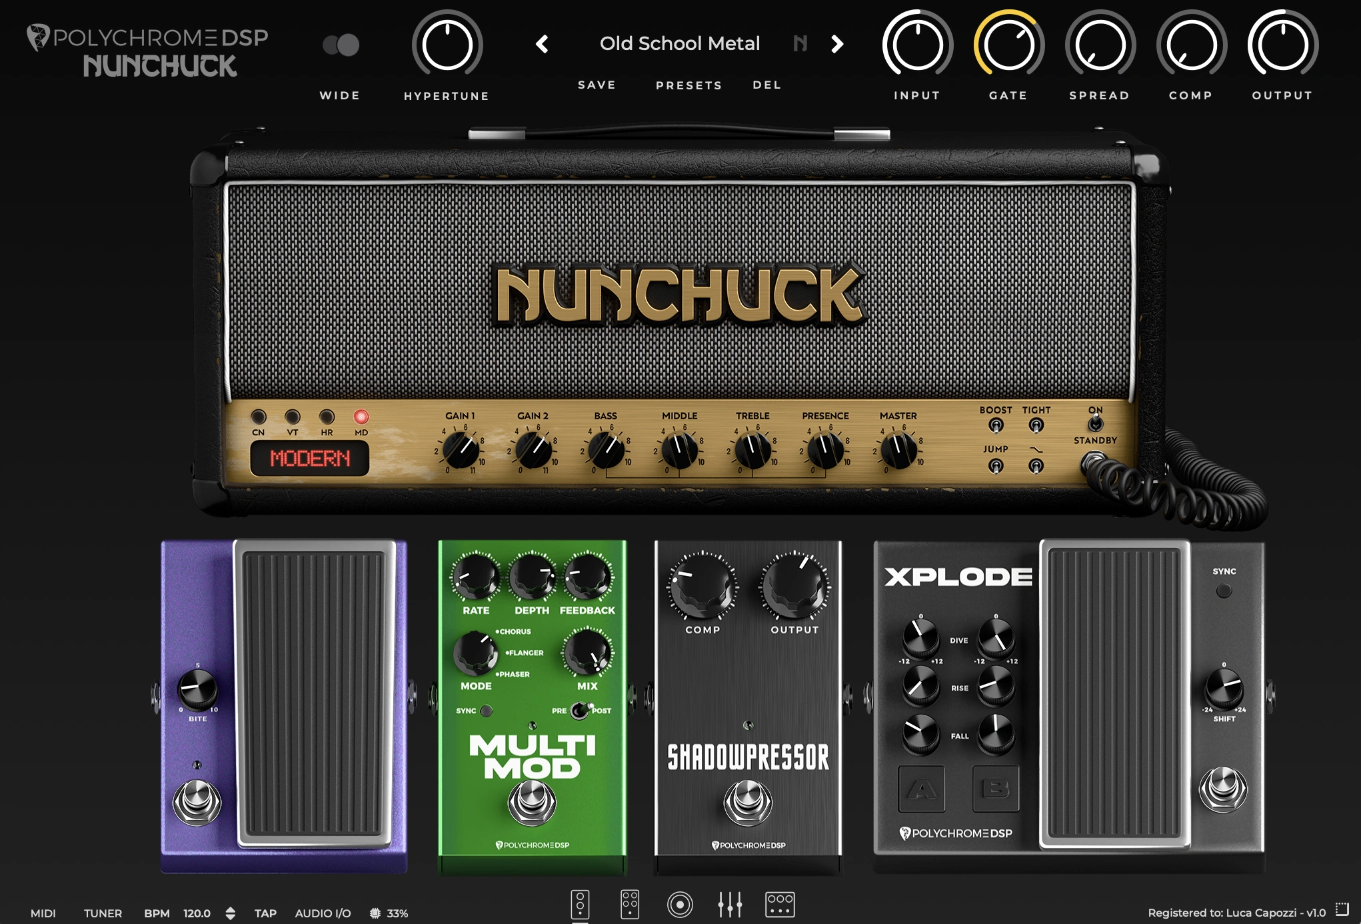
Task: Select the VT amp channel
Action: pyautogui.click(x=293, y=417)
